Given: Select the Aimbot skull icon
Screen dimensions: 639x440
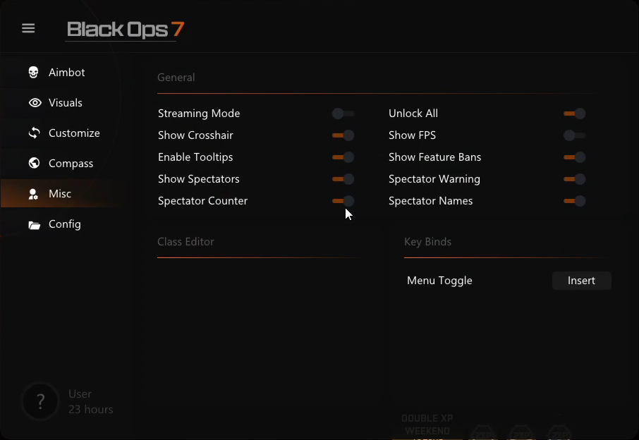Looking at the screenshot, I should pyautogui.click(x=33, y=72).
